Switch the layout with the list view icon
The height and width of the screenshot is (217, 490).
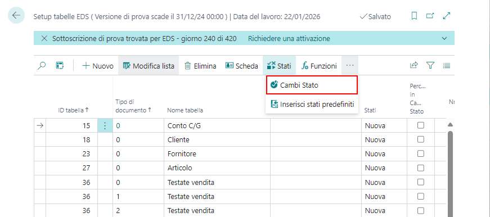pos(447,66)
